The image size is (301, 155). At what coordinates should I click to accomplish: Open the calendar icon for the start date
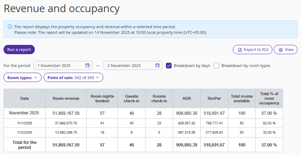(x=87, y=66)
